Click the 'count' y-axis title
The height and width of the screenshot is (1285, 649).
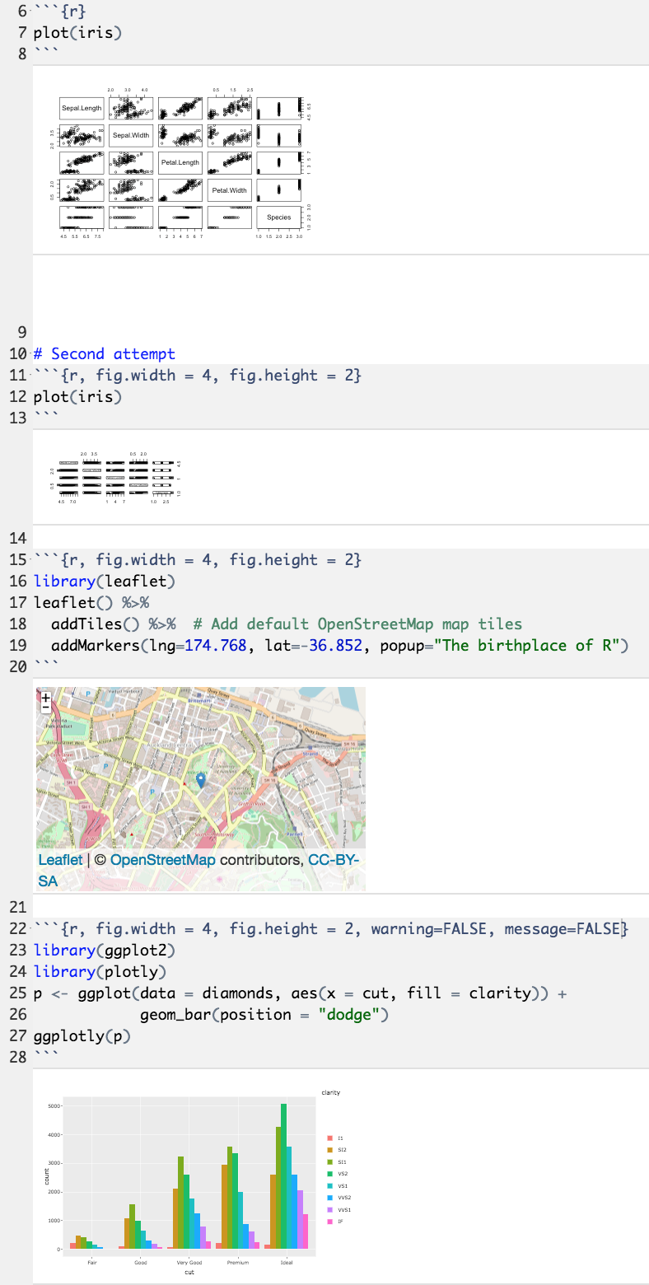[x=48, y=1176]
